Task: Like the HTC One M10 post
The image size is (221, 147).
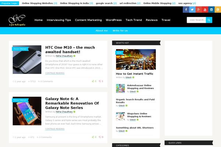Action: pos(94,81)
